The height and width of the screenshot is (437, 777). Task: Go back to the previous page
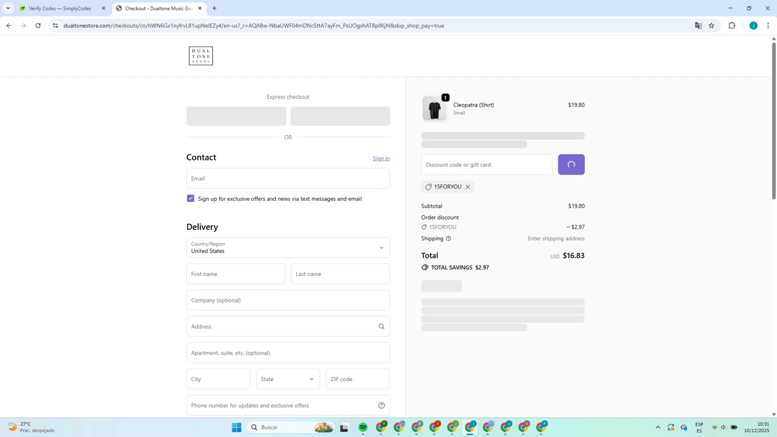pyautogui.click(x=9, y=25)
